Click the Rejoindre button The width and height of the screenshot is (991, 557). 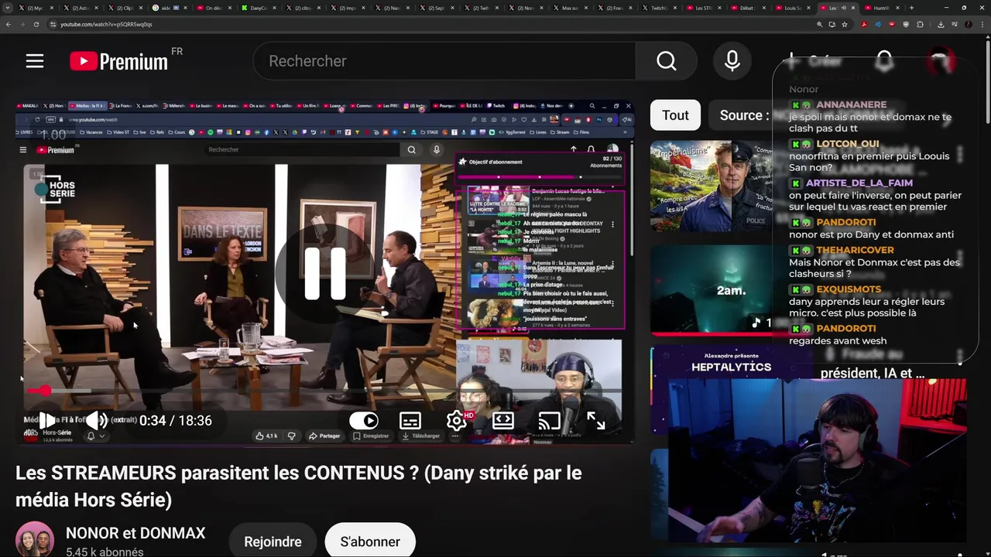coord(273,542)
